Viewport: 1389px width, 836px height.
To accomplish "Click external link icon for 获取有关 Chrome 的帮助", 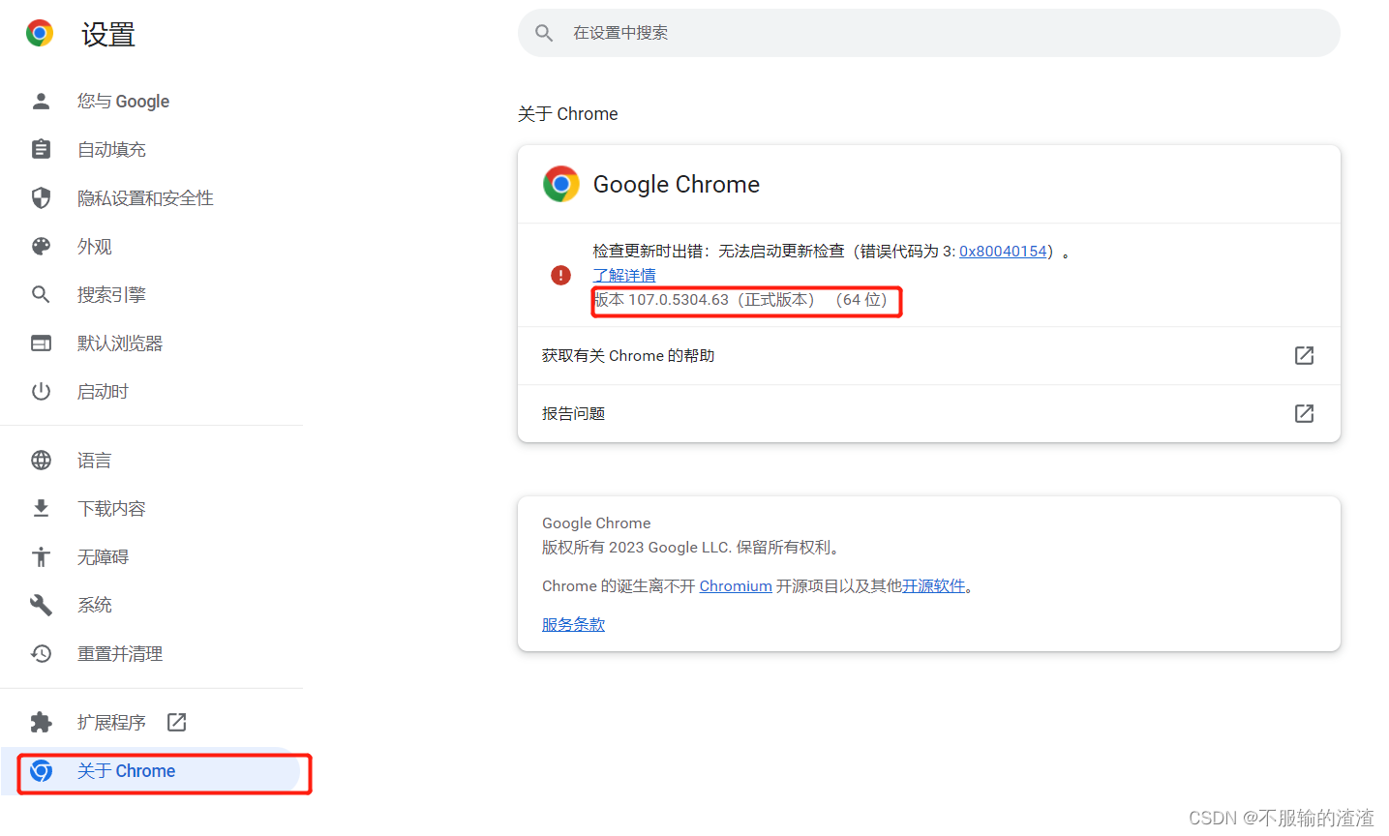I will 1304,355.
